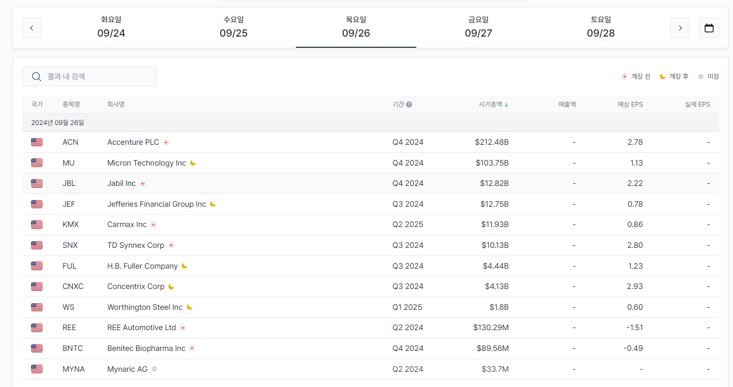733x387 pixels.
Task: Open the Micron Technology Inc link
Action: pyautogui.click(x=147, y=163)
